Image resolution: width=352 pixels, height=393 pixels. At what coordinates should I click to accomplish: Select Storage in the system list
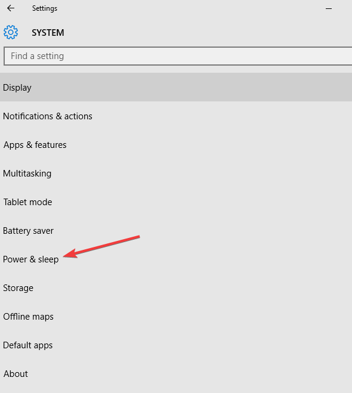pos(176,287)
